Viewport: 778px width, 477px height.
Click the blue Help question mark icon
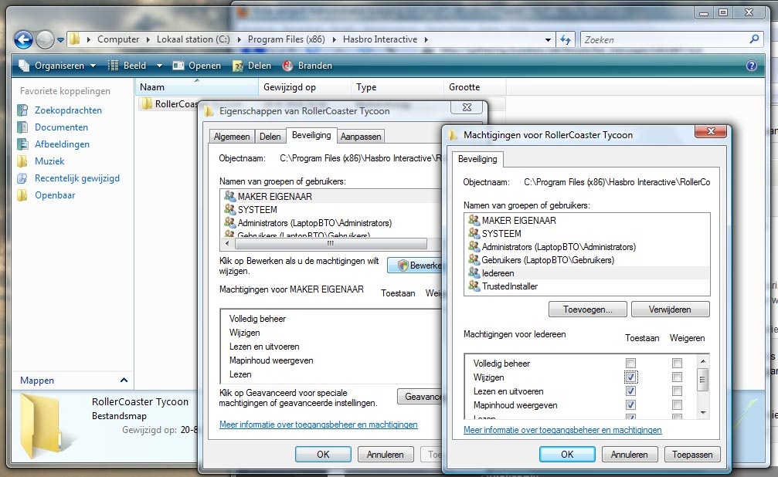pos(751,66)
